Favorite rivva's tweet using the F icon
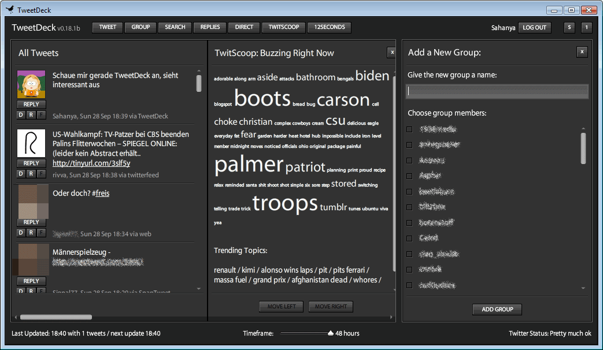 pos(41,174)
